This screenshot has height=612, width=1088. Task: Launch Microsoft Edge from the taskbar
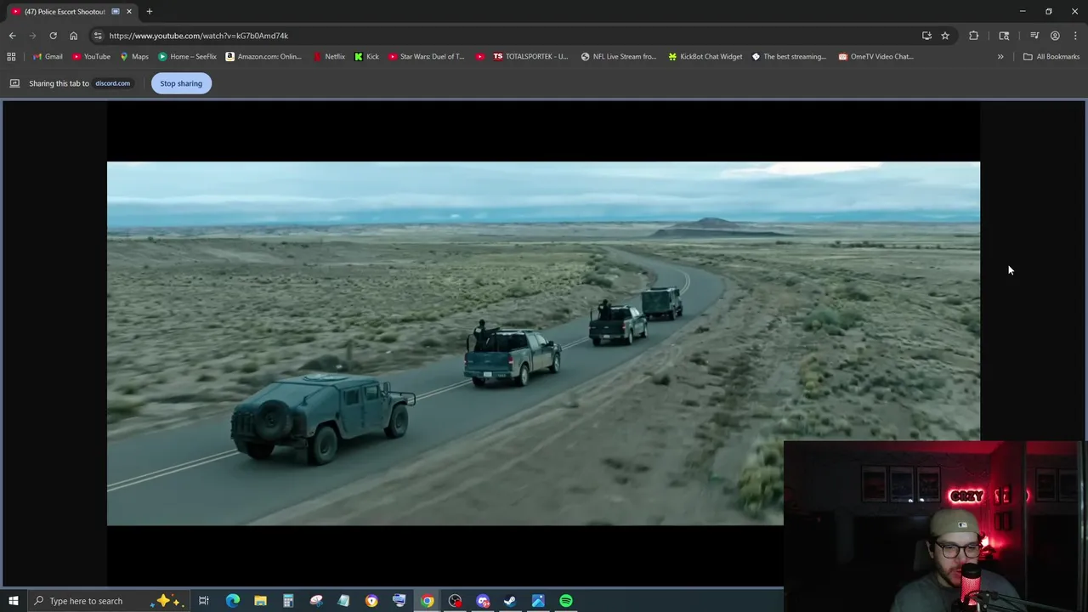(x=232, y=601)
